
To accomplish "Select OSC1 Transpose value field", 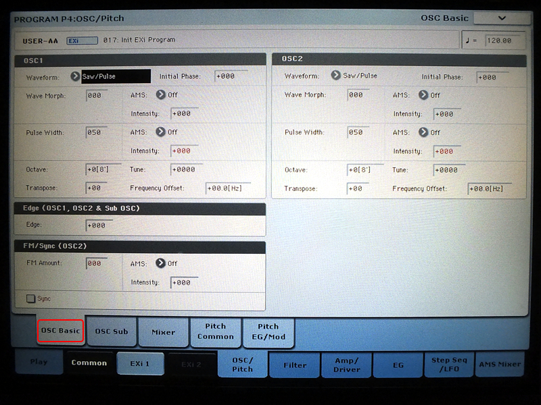I will pos(97,188).
